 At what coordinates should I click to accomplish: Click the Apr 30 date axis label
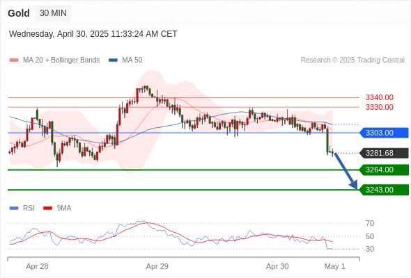[277, 266]
